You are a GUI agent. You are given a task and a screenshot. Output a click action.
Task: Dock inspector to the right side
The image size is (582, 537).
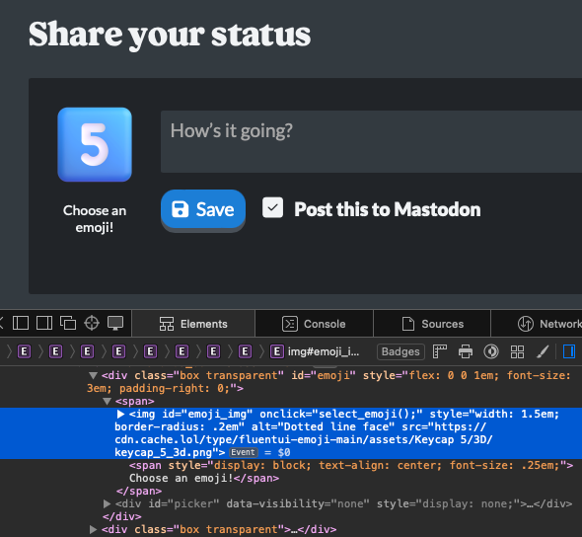click(44, 323)
